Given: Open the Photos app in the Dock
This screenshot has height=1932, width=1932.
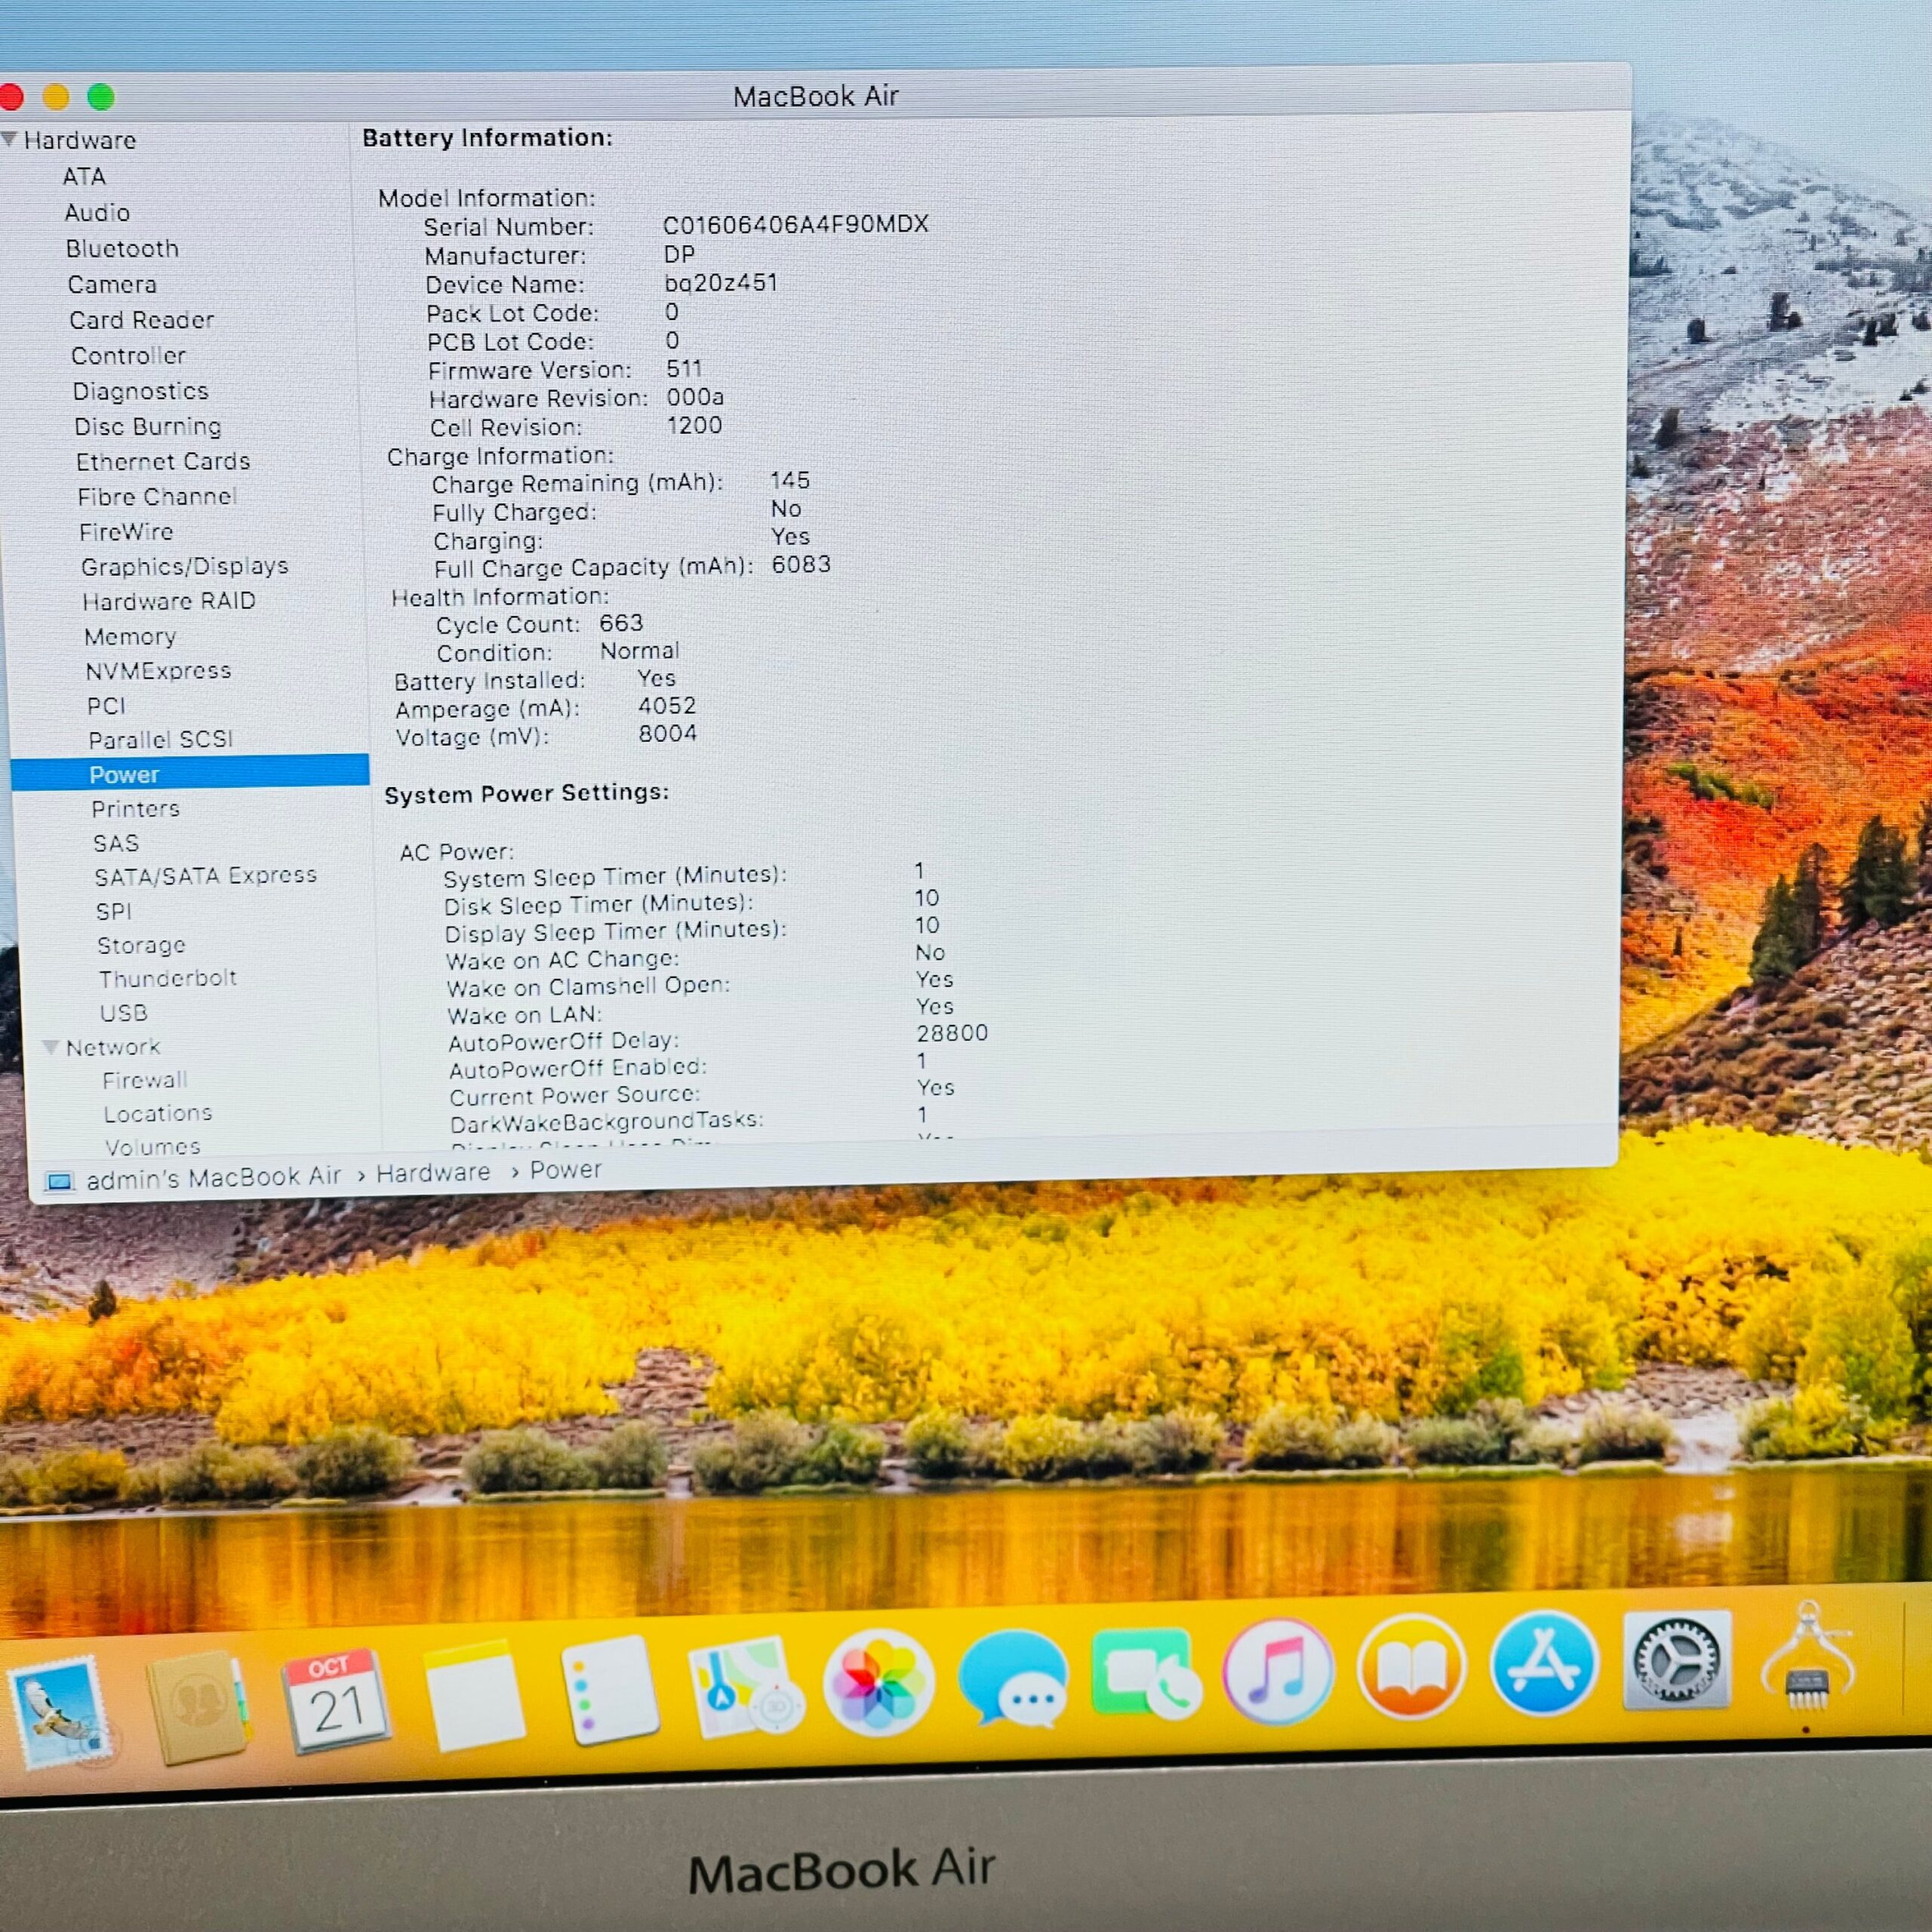Looking at the screenshot, I should point(879,1684).
